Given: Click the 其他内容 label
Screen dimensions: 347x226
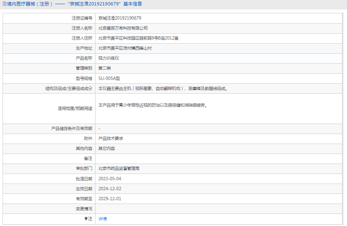Looking at the screenshot, I should click(84, 149).
